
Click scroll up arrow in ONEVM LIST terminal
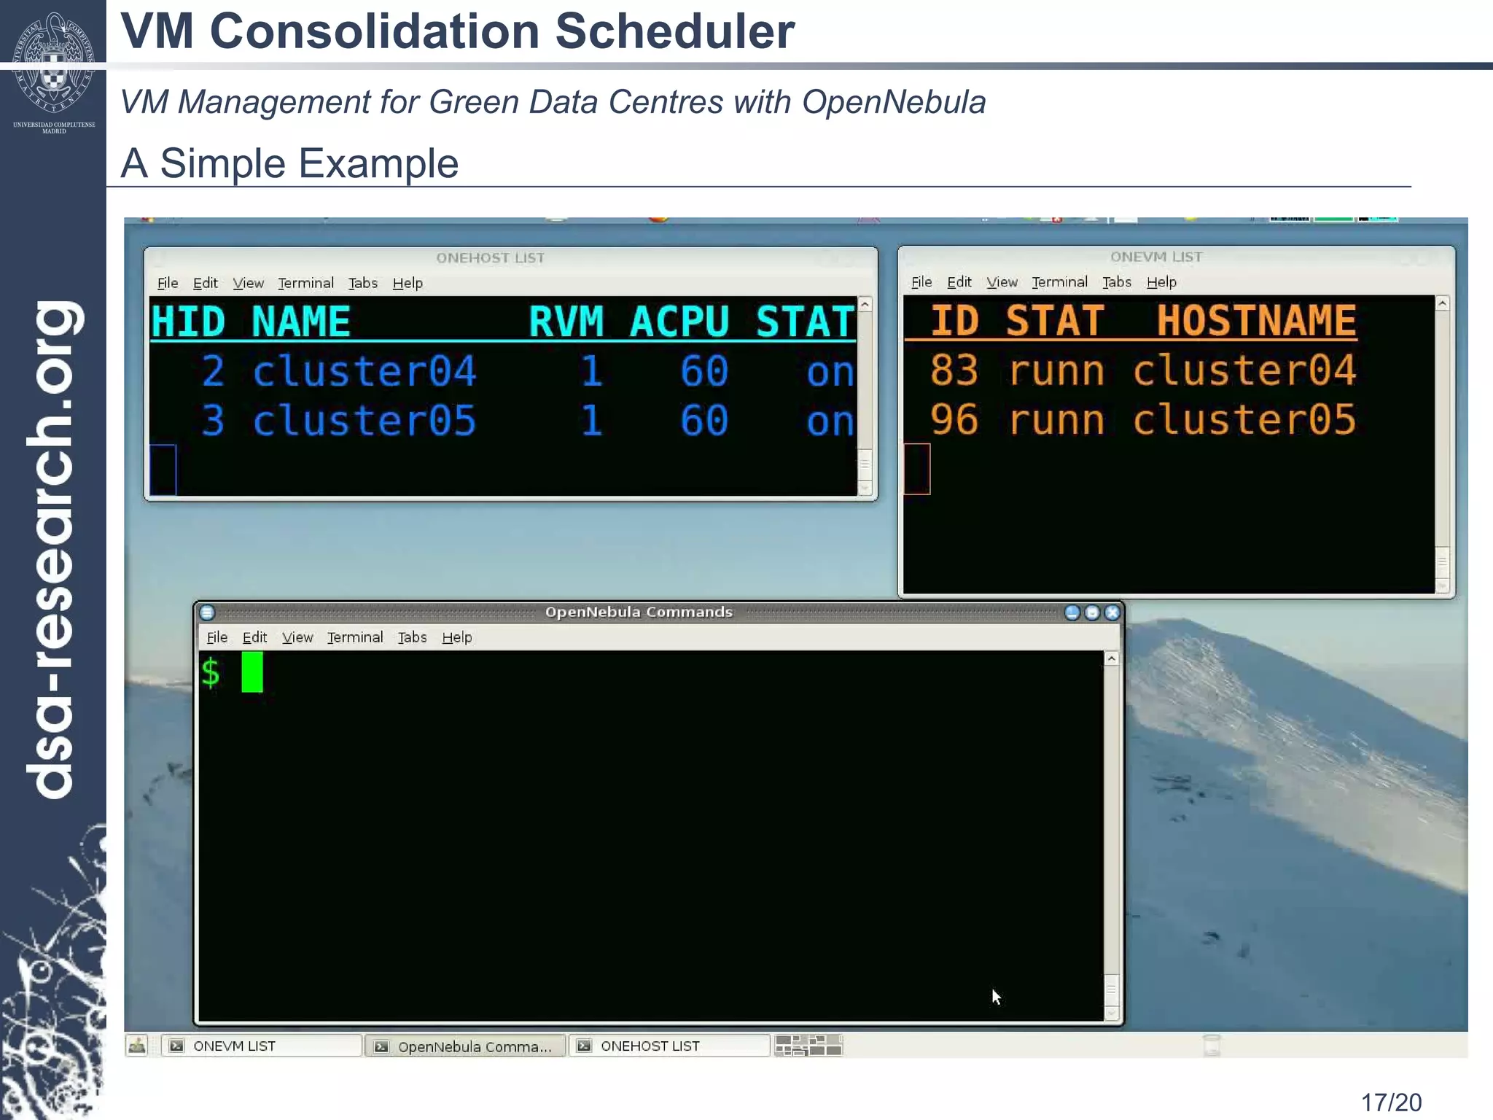point(1442,303)
